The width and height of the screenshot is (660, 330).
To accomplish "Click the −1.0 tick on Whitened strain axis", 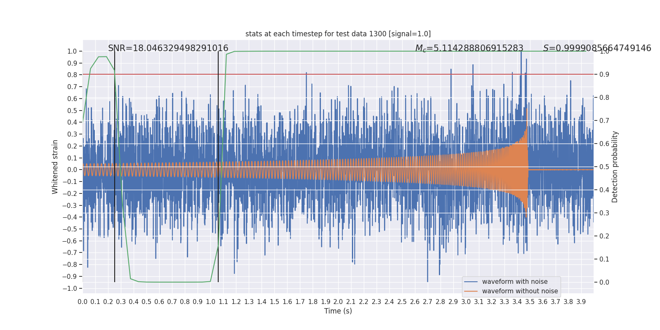I will coord(70,288).
